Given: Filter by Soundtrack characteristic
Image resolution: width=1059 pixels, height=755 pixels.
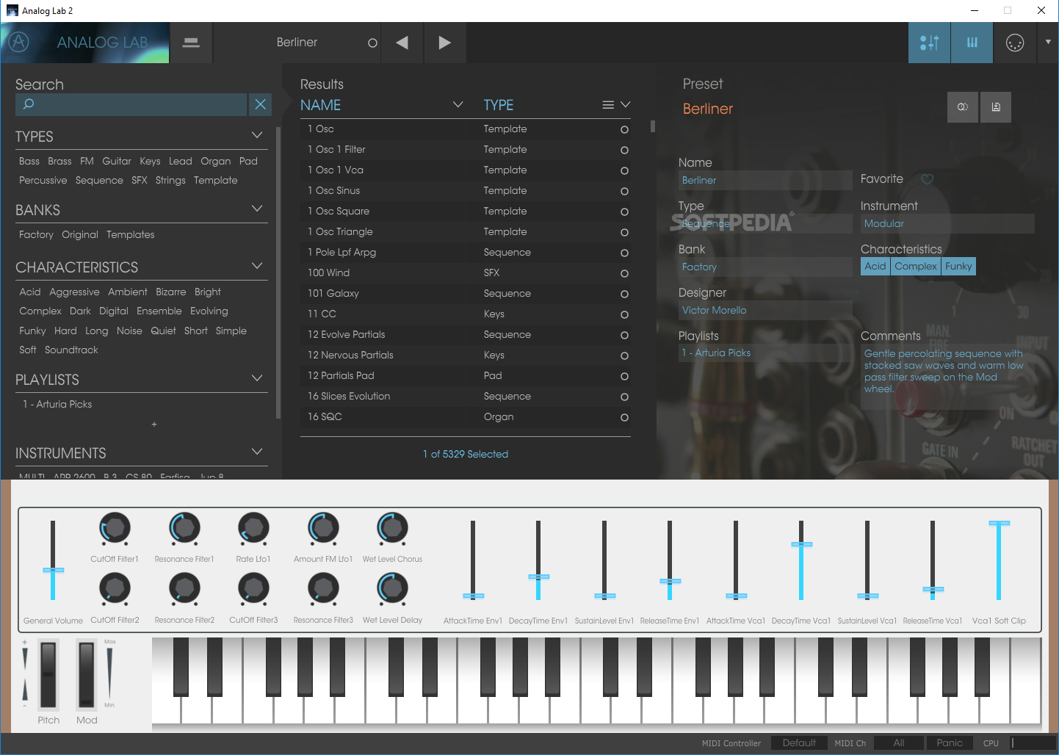Looking at the screenshot, I should point(71,350).
